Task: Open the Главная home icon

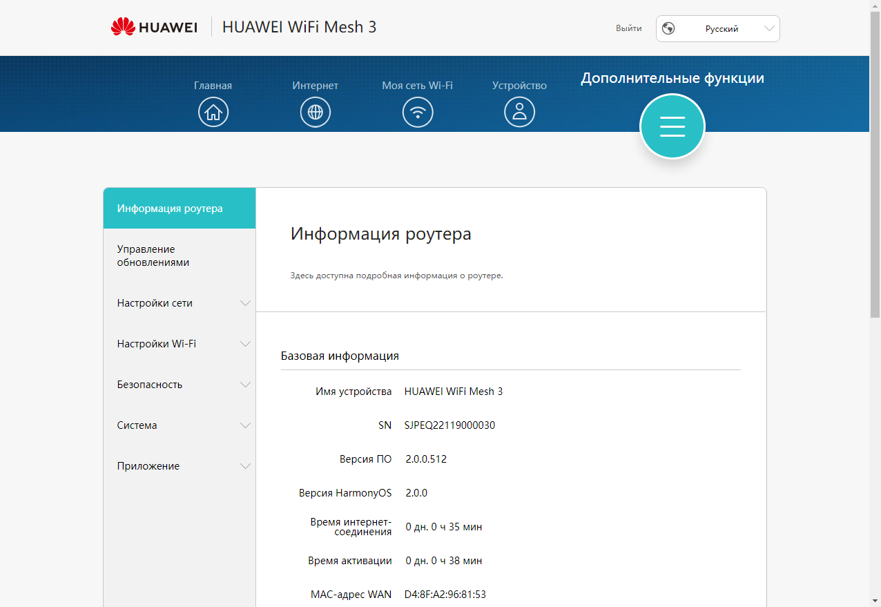Action: [213, 112]
